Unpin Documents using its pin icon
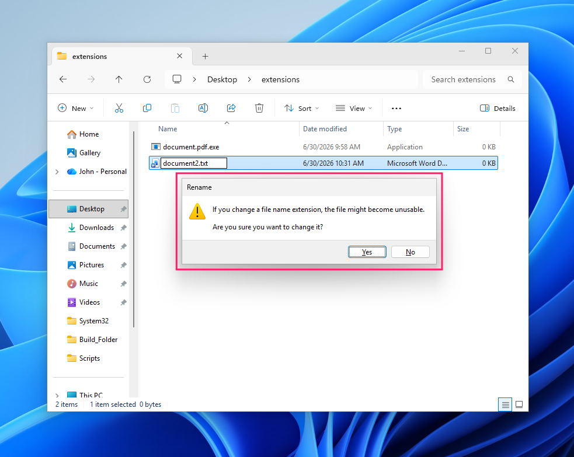This screenshot has height=457, width=574. [124, 246]
